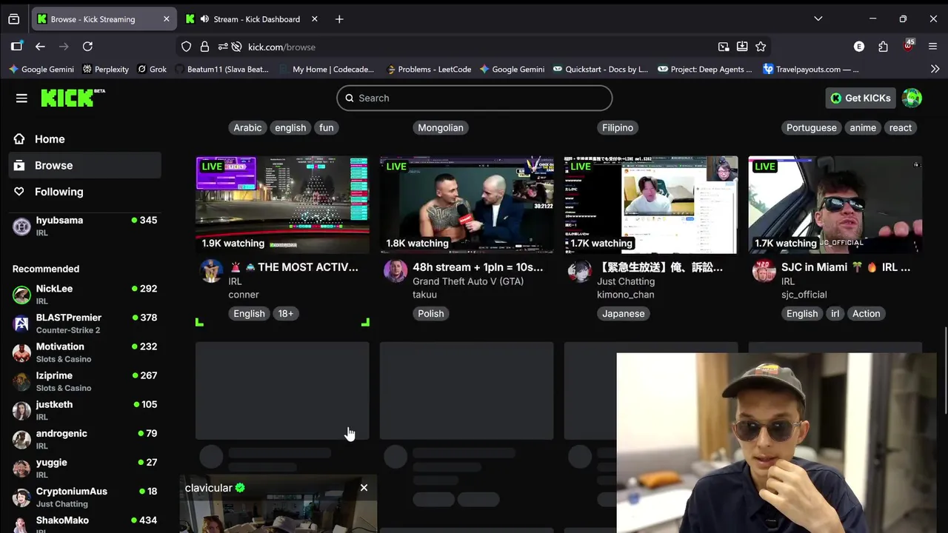The image size is (948, 533).
Task: Open the user profile avatar menu
Action: tap(912, 98)
